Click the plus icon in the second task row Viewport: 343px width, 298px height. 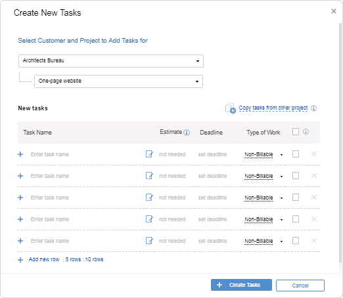click(x=20, y=176)
